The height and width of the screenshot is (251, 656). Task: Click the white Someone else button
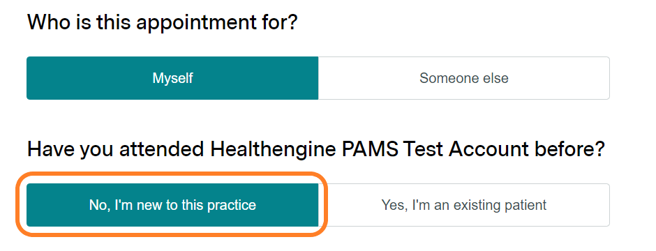pyautogui.click(x=463, y=78)
